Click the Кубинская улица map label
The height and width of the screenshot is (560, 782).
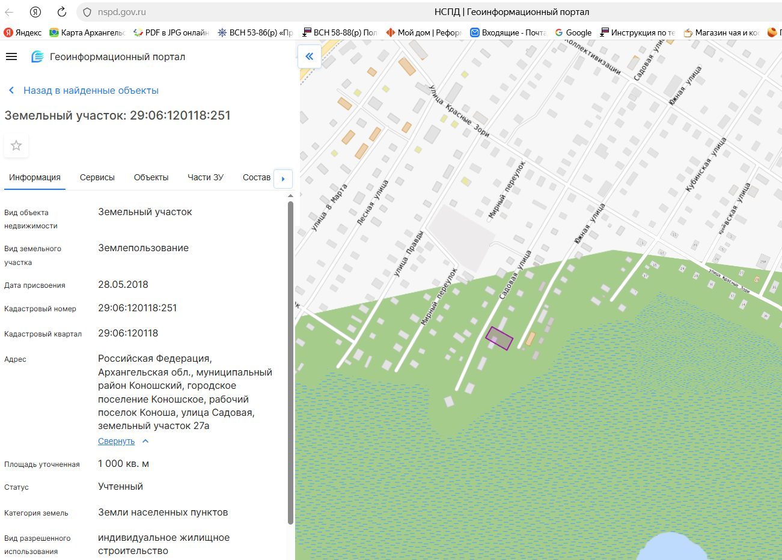click(x=706, y=164)
